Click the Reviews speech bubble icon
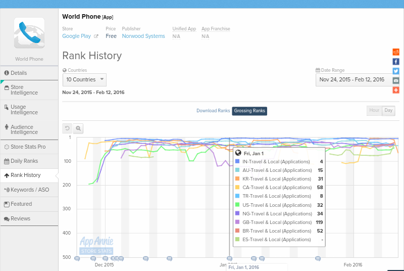The height and width of the screenshot is (271, 404). point(7,219)
